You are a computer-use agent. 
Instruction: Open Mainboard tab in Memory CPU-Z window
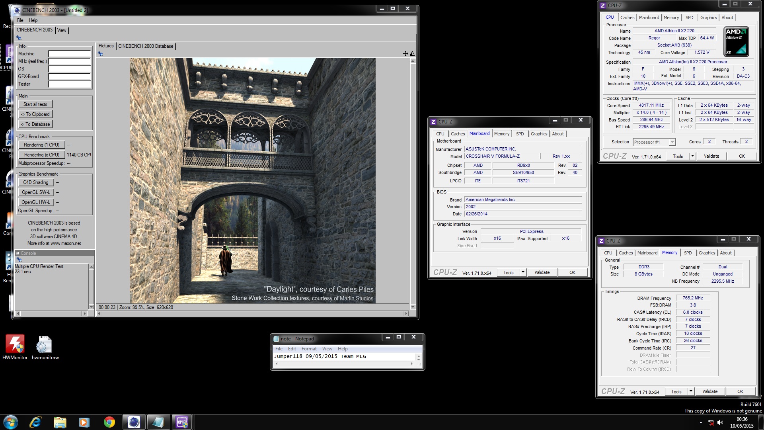[647, 253]
